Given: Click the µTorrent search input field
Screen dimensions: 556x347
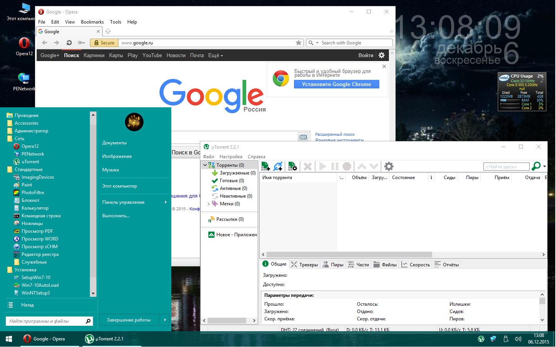Looking at the screenshot, I should 506,166.
